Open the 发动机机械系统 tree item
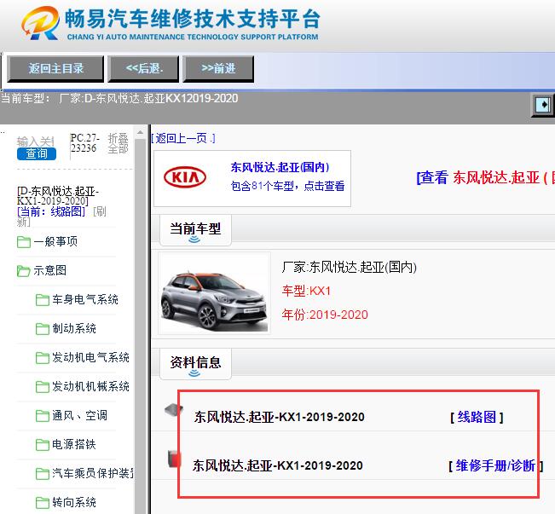 coord(90,386)
